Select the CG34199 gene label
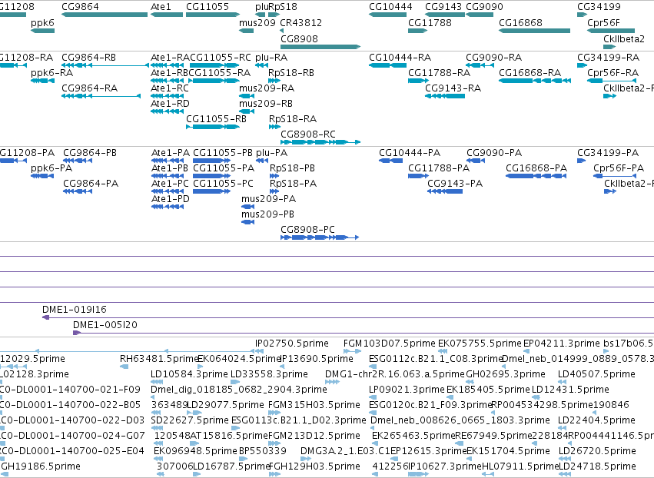Image resolution: width=654 pixels, height=478 pixels. pyautogui.click(x=599, y=7)
